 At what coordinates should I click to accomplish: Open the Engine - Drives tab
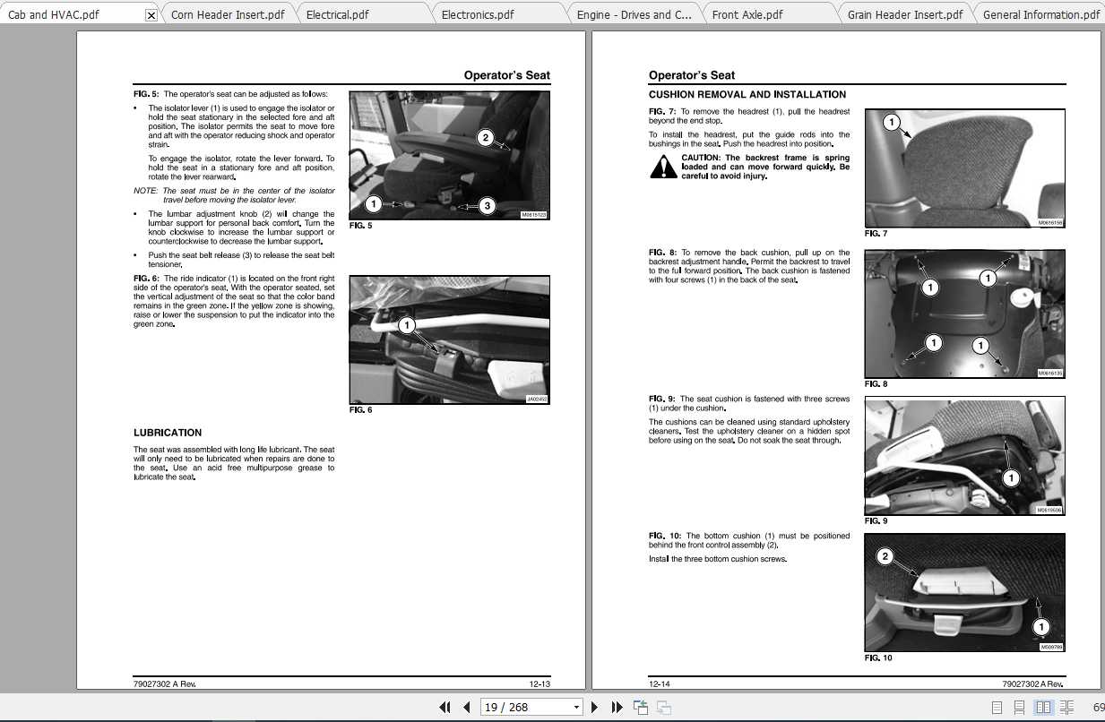click(635, 14)
